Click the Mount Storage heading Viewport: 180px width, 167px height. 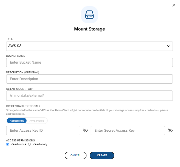pyautogui.click(x=89, y=29)
